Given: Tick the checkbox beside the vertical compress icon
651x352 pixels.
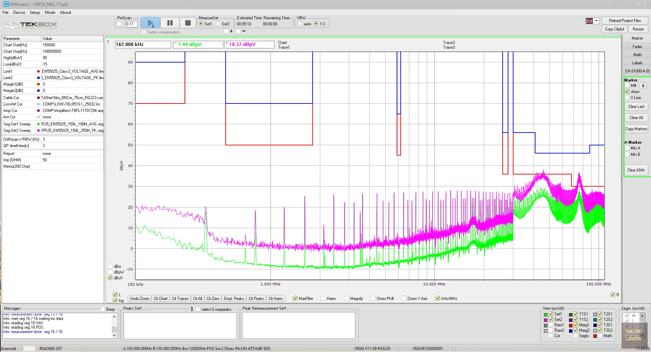Looking at the screenshot, I should [x=226, y=31].
